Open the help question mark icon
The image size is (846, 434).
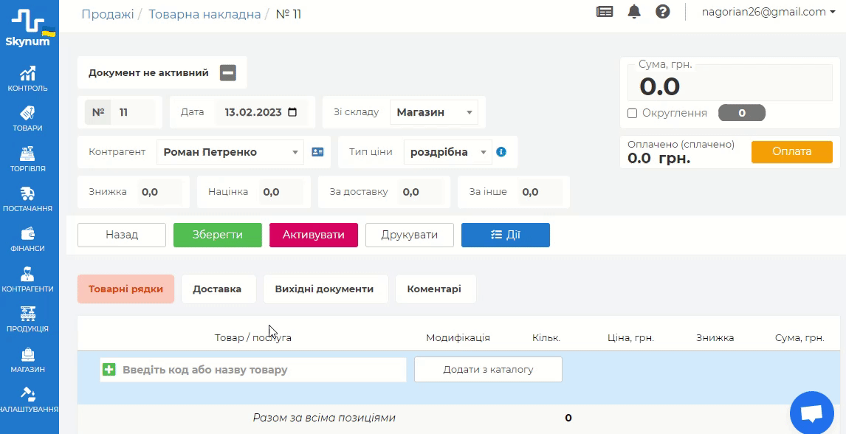coord(662,12)
